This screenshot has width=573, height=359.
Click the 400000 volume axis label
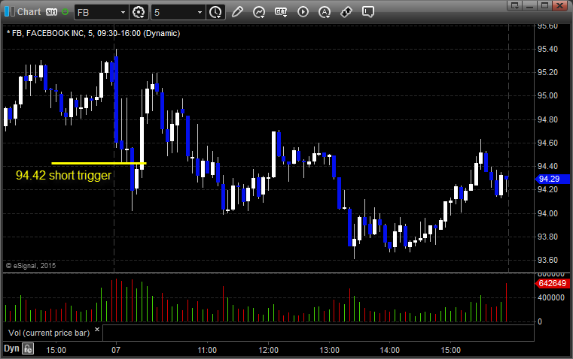[x=550, y=297]
